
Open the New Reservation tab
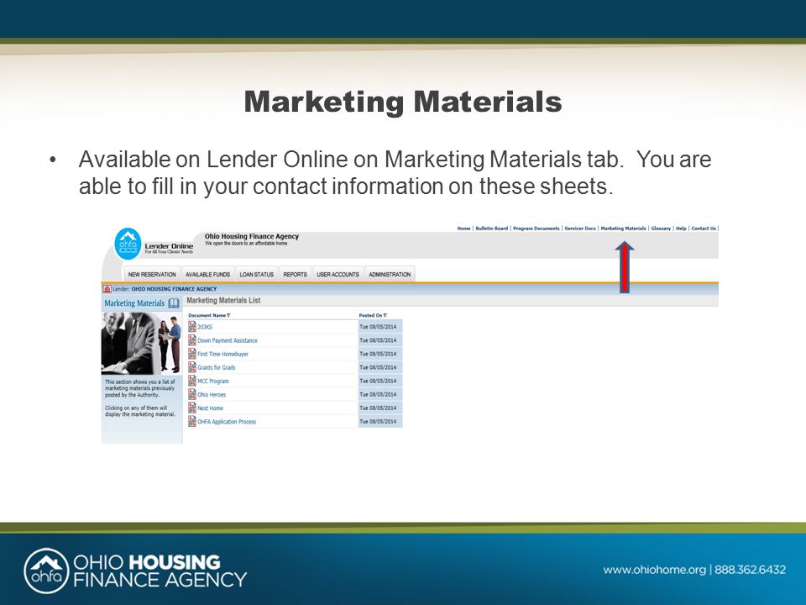click(x=152, y=275)
